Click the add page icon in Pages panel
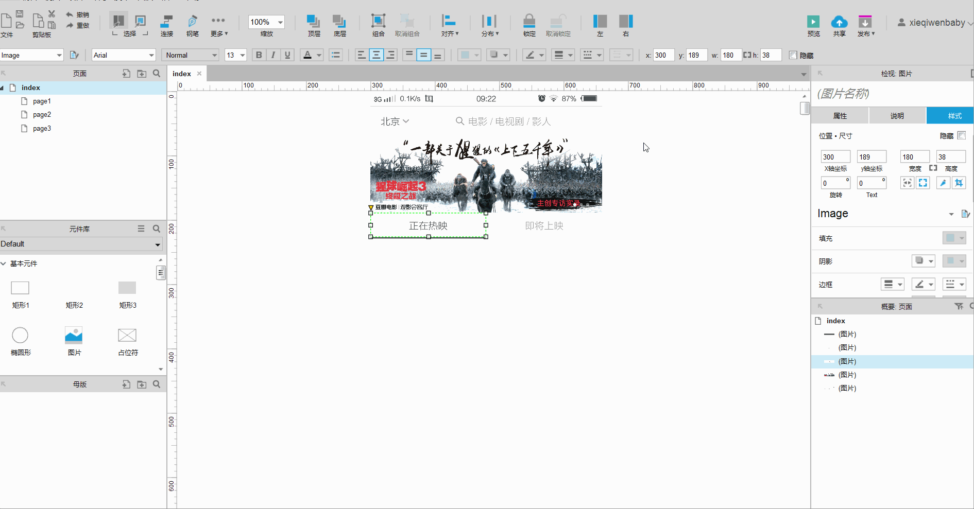The height and width of the screenshot is (509, 974). 126,74
